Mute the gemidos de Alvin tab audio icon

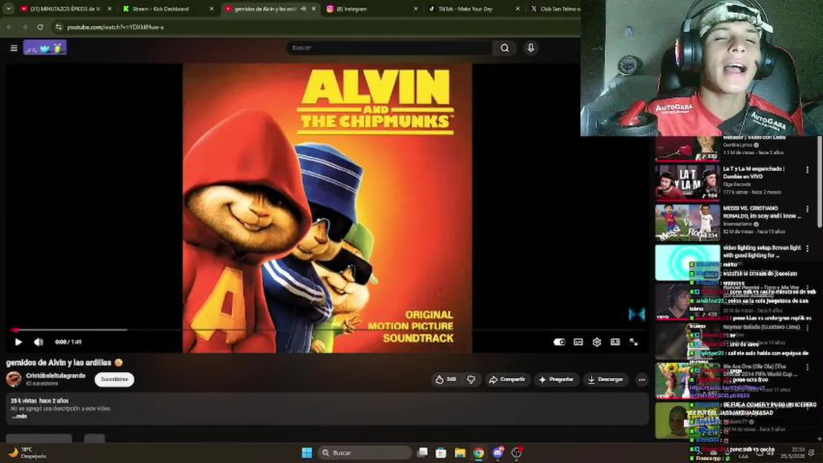point(303,9)
